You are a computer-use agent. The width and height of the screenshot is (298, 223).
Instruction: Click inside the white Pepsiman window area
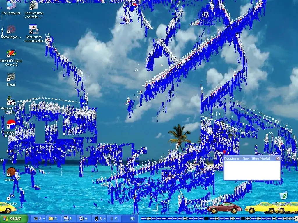pos(252,170)
